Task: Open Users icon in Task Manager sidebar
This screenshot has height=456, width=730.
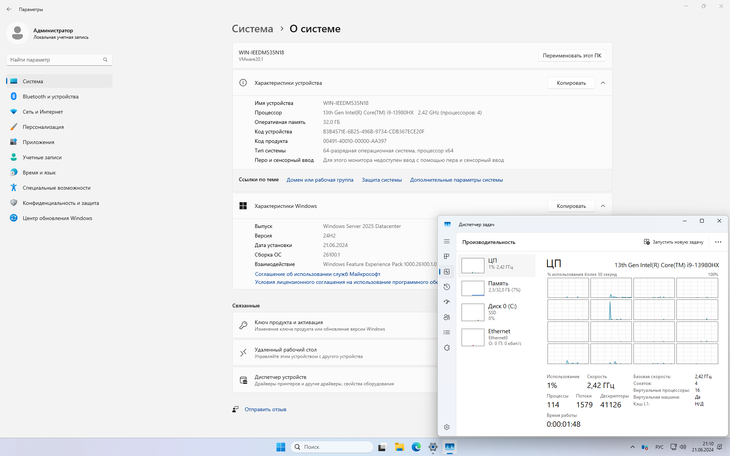Action: tap(447, 317)
